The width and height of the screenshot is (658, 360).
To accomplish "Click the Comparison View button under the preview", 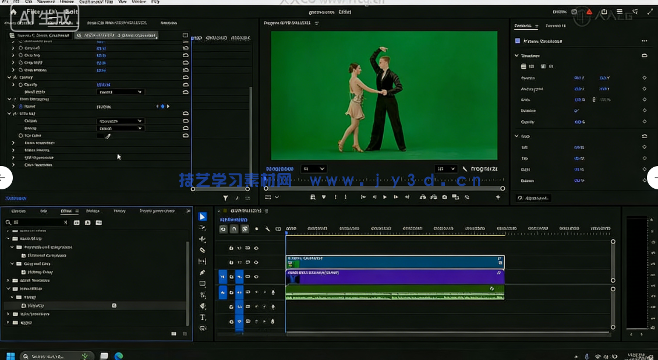I will (456, 197).
